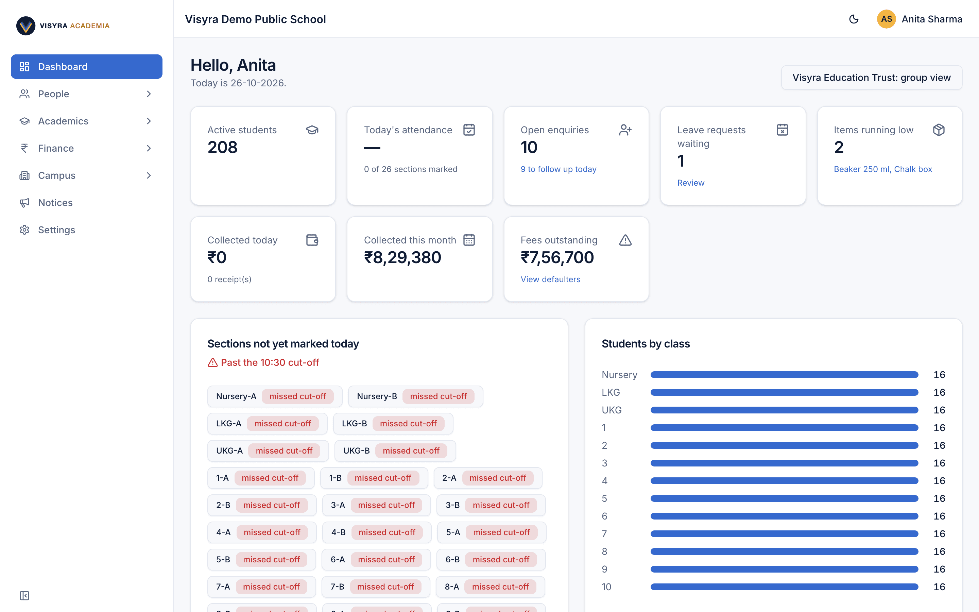Open the Notices page
Screen dimensions: 979x612
[x=87, y=202]
